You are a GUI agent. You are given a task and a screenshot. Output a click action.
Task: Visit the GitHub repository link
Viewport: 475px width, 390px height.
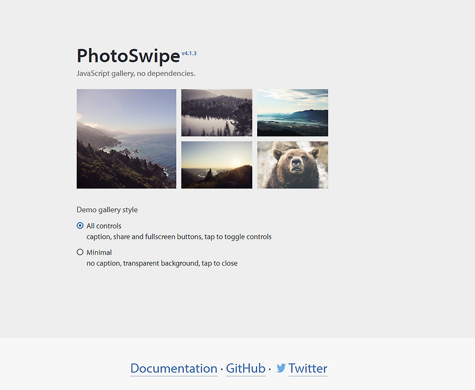tap(245, 368)
